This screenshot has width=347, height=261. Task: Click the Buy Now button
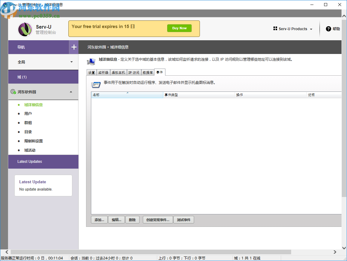[179, 28]
